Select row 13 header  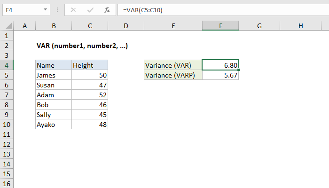7,154
